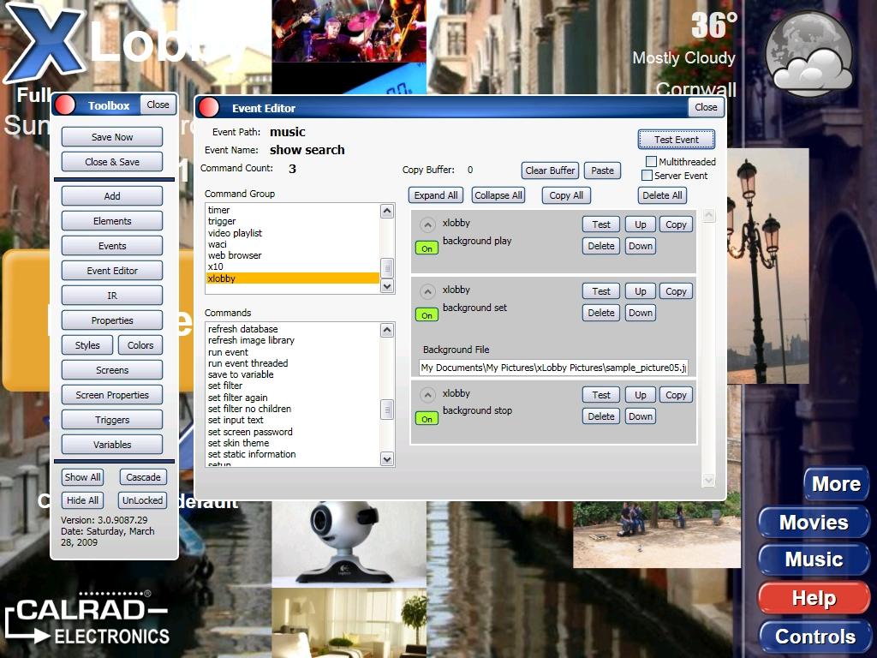
Task: Open Triggers from the Toolbox
Action: pos(112,420)
